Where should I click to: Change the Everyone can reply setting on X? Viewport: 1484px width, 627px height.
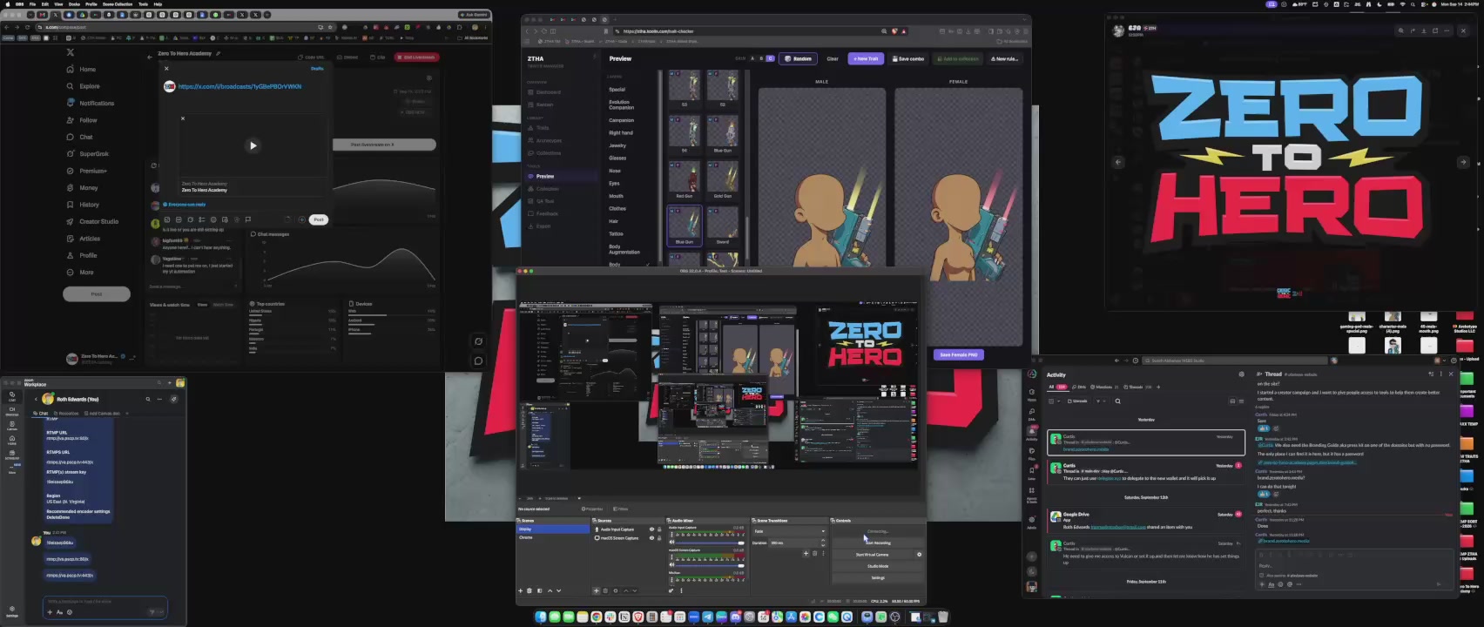point(185,205)
